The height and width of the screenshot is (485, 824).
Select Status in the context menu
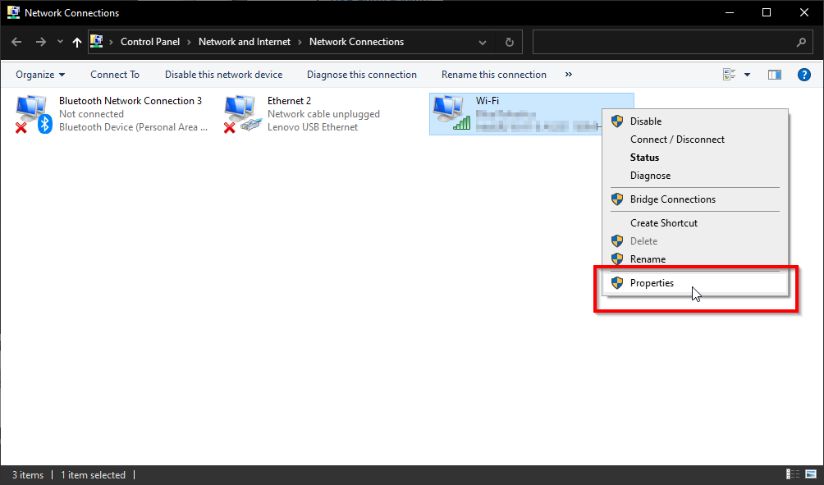pos(644,157)
